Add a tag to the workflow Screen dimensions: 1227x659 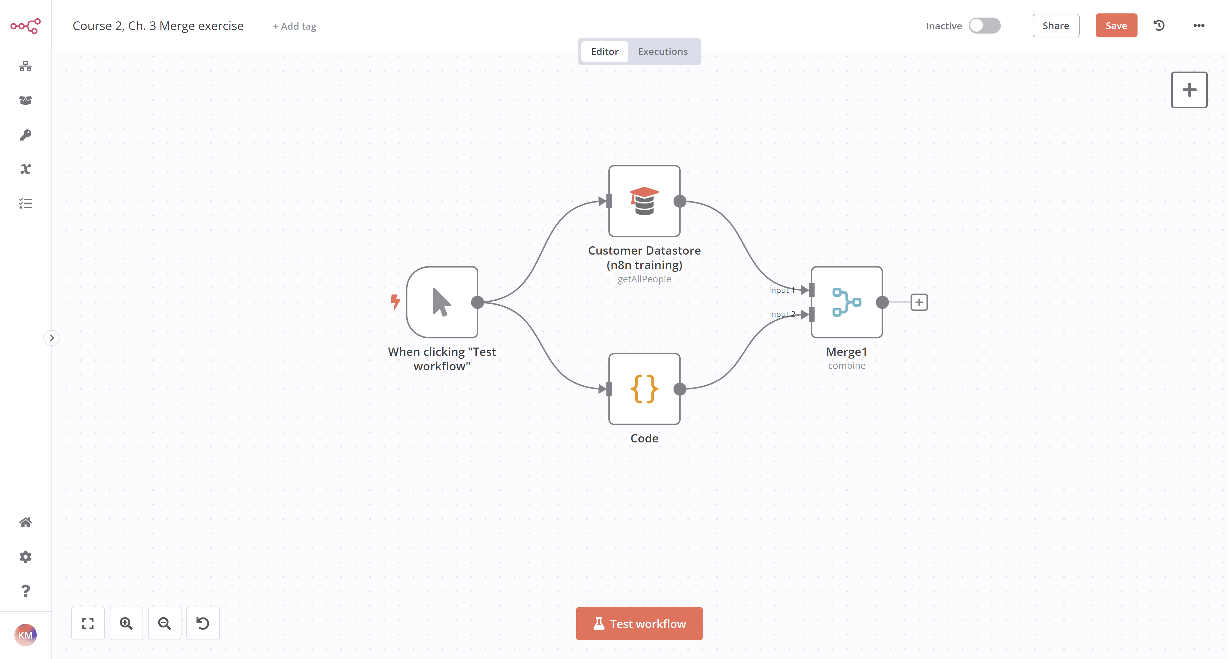click(x=294, y=26)
